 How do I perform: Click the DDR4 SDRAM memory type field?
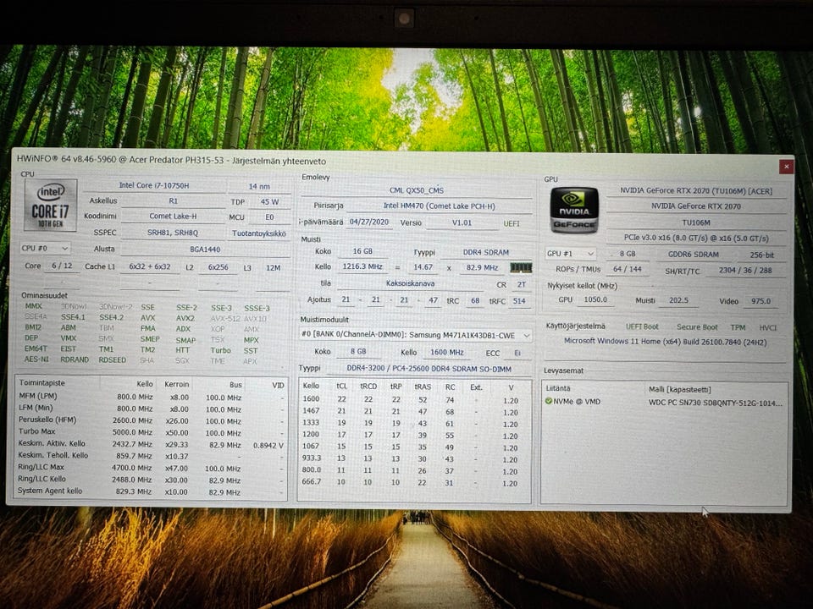pyautogui.click(x=486, y=252)
